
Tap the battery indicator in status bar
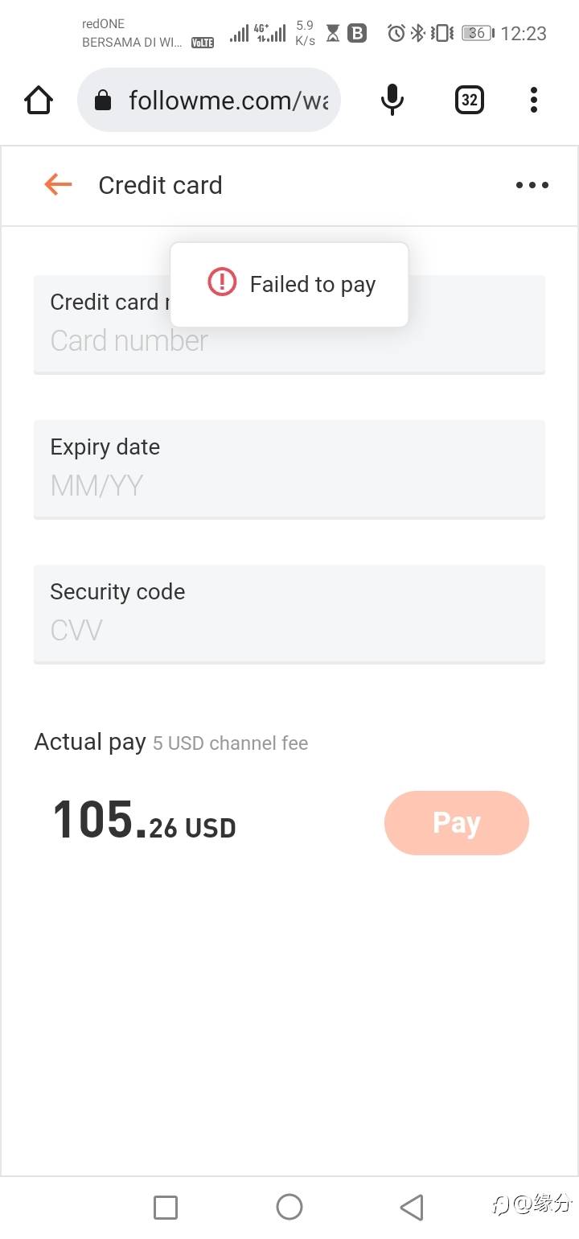[478, 33]
